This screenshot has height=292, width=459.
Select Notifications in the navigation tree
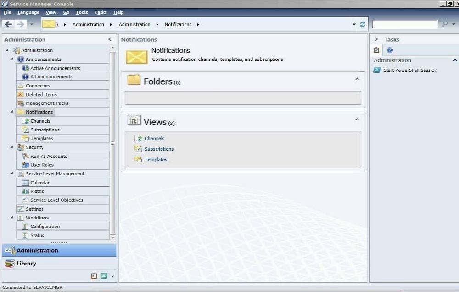point(39,112)
